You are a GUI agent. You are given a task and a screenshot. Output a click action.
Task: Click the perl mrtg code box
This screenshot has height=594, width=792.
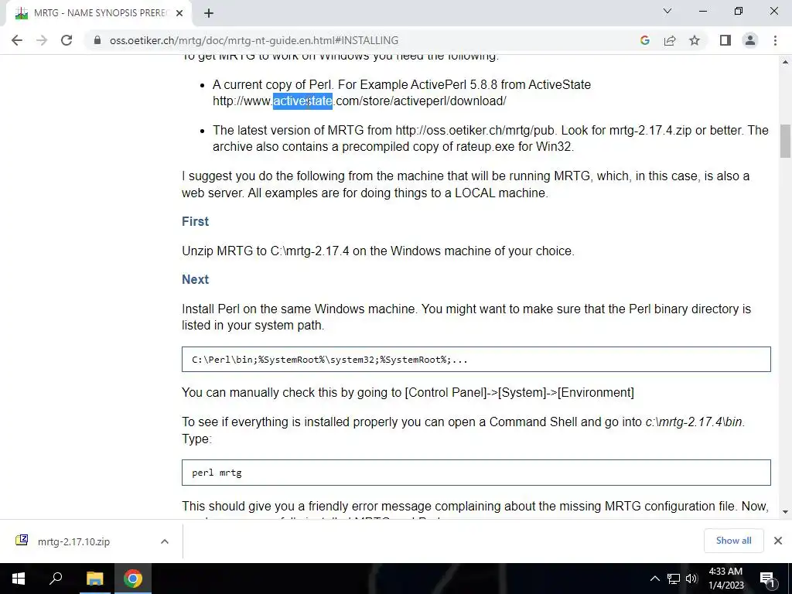(x=476, y=473)
